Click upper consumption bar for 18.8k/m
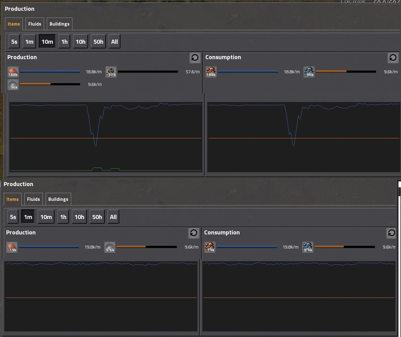Viewport: 401px width, 337px height. (248, 72)
